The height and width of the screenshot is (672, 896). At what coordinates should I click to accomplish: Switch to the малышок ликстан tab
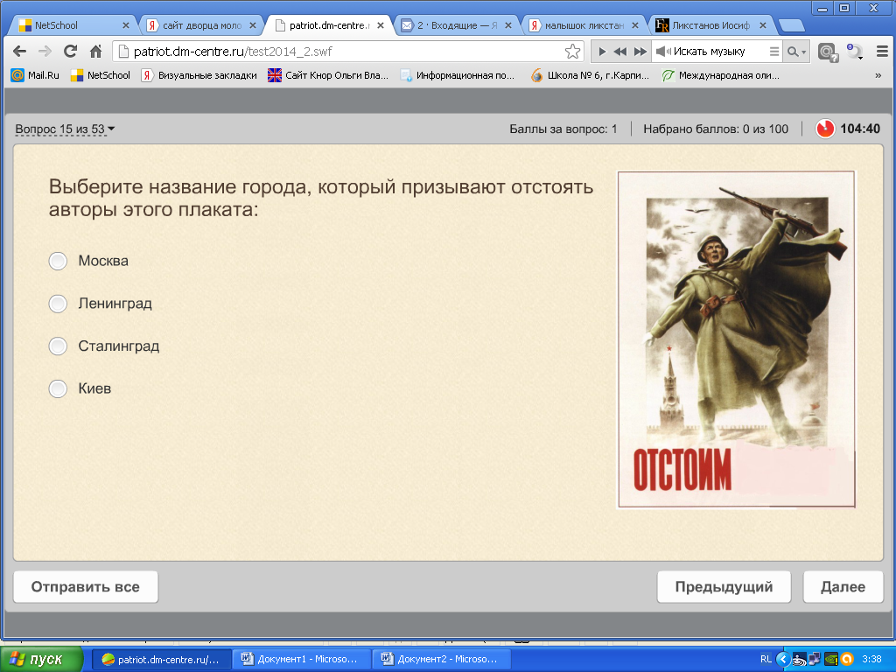584,25
